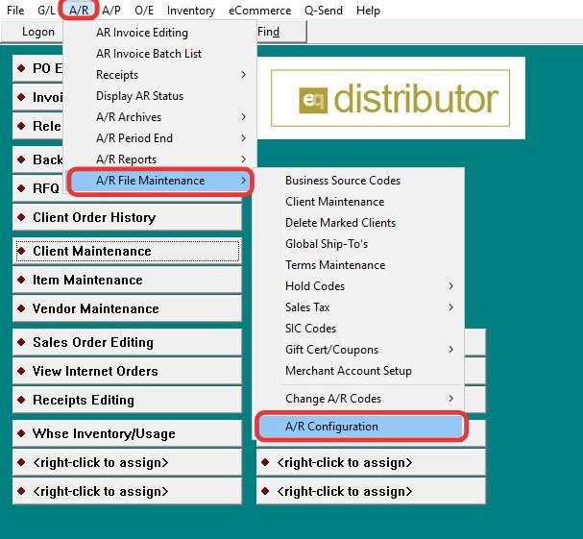The height and width of the screenshot is (539, 583).
Task: Click diamond icon beside View Internet Orders
Action: pyautogui.click(x=21, y=371)
